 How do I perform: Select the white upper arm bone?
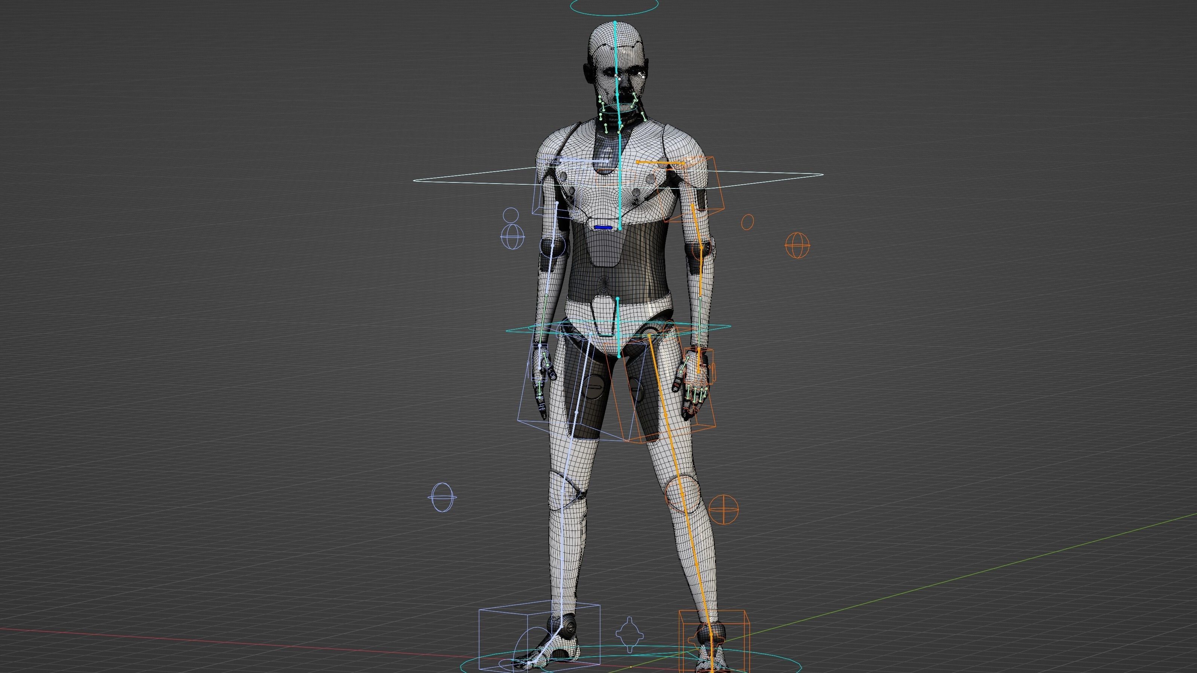click(554, 224)
